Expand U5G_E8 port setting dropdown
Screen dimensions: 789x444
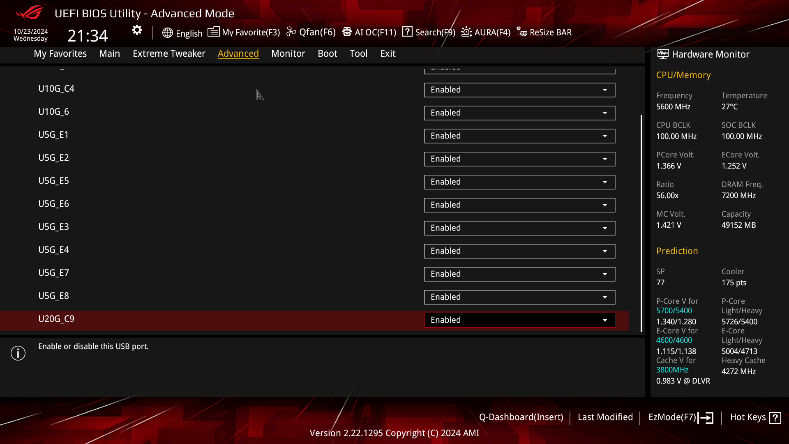click(605, 296)
